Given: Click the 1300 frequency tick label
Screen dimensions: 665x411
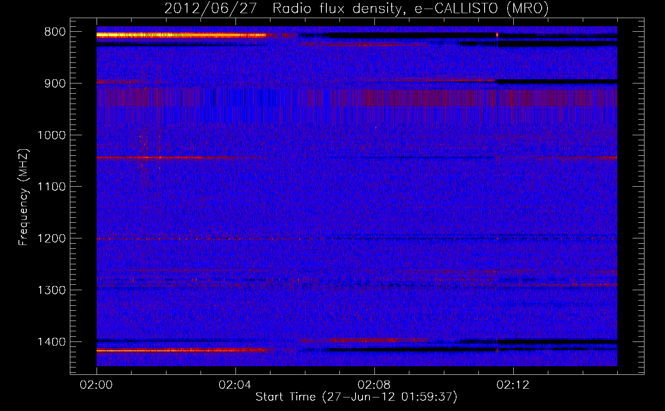Looking at the screenshot, I should [x=51, y=290].
